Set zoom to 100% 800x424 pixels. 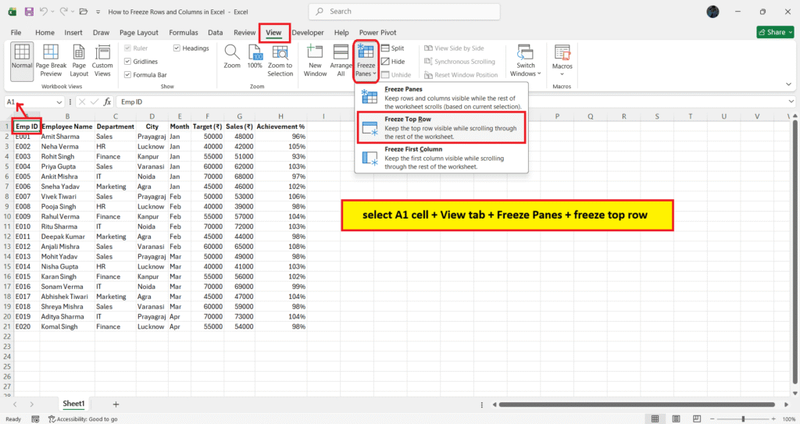[x=255, y=57]
